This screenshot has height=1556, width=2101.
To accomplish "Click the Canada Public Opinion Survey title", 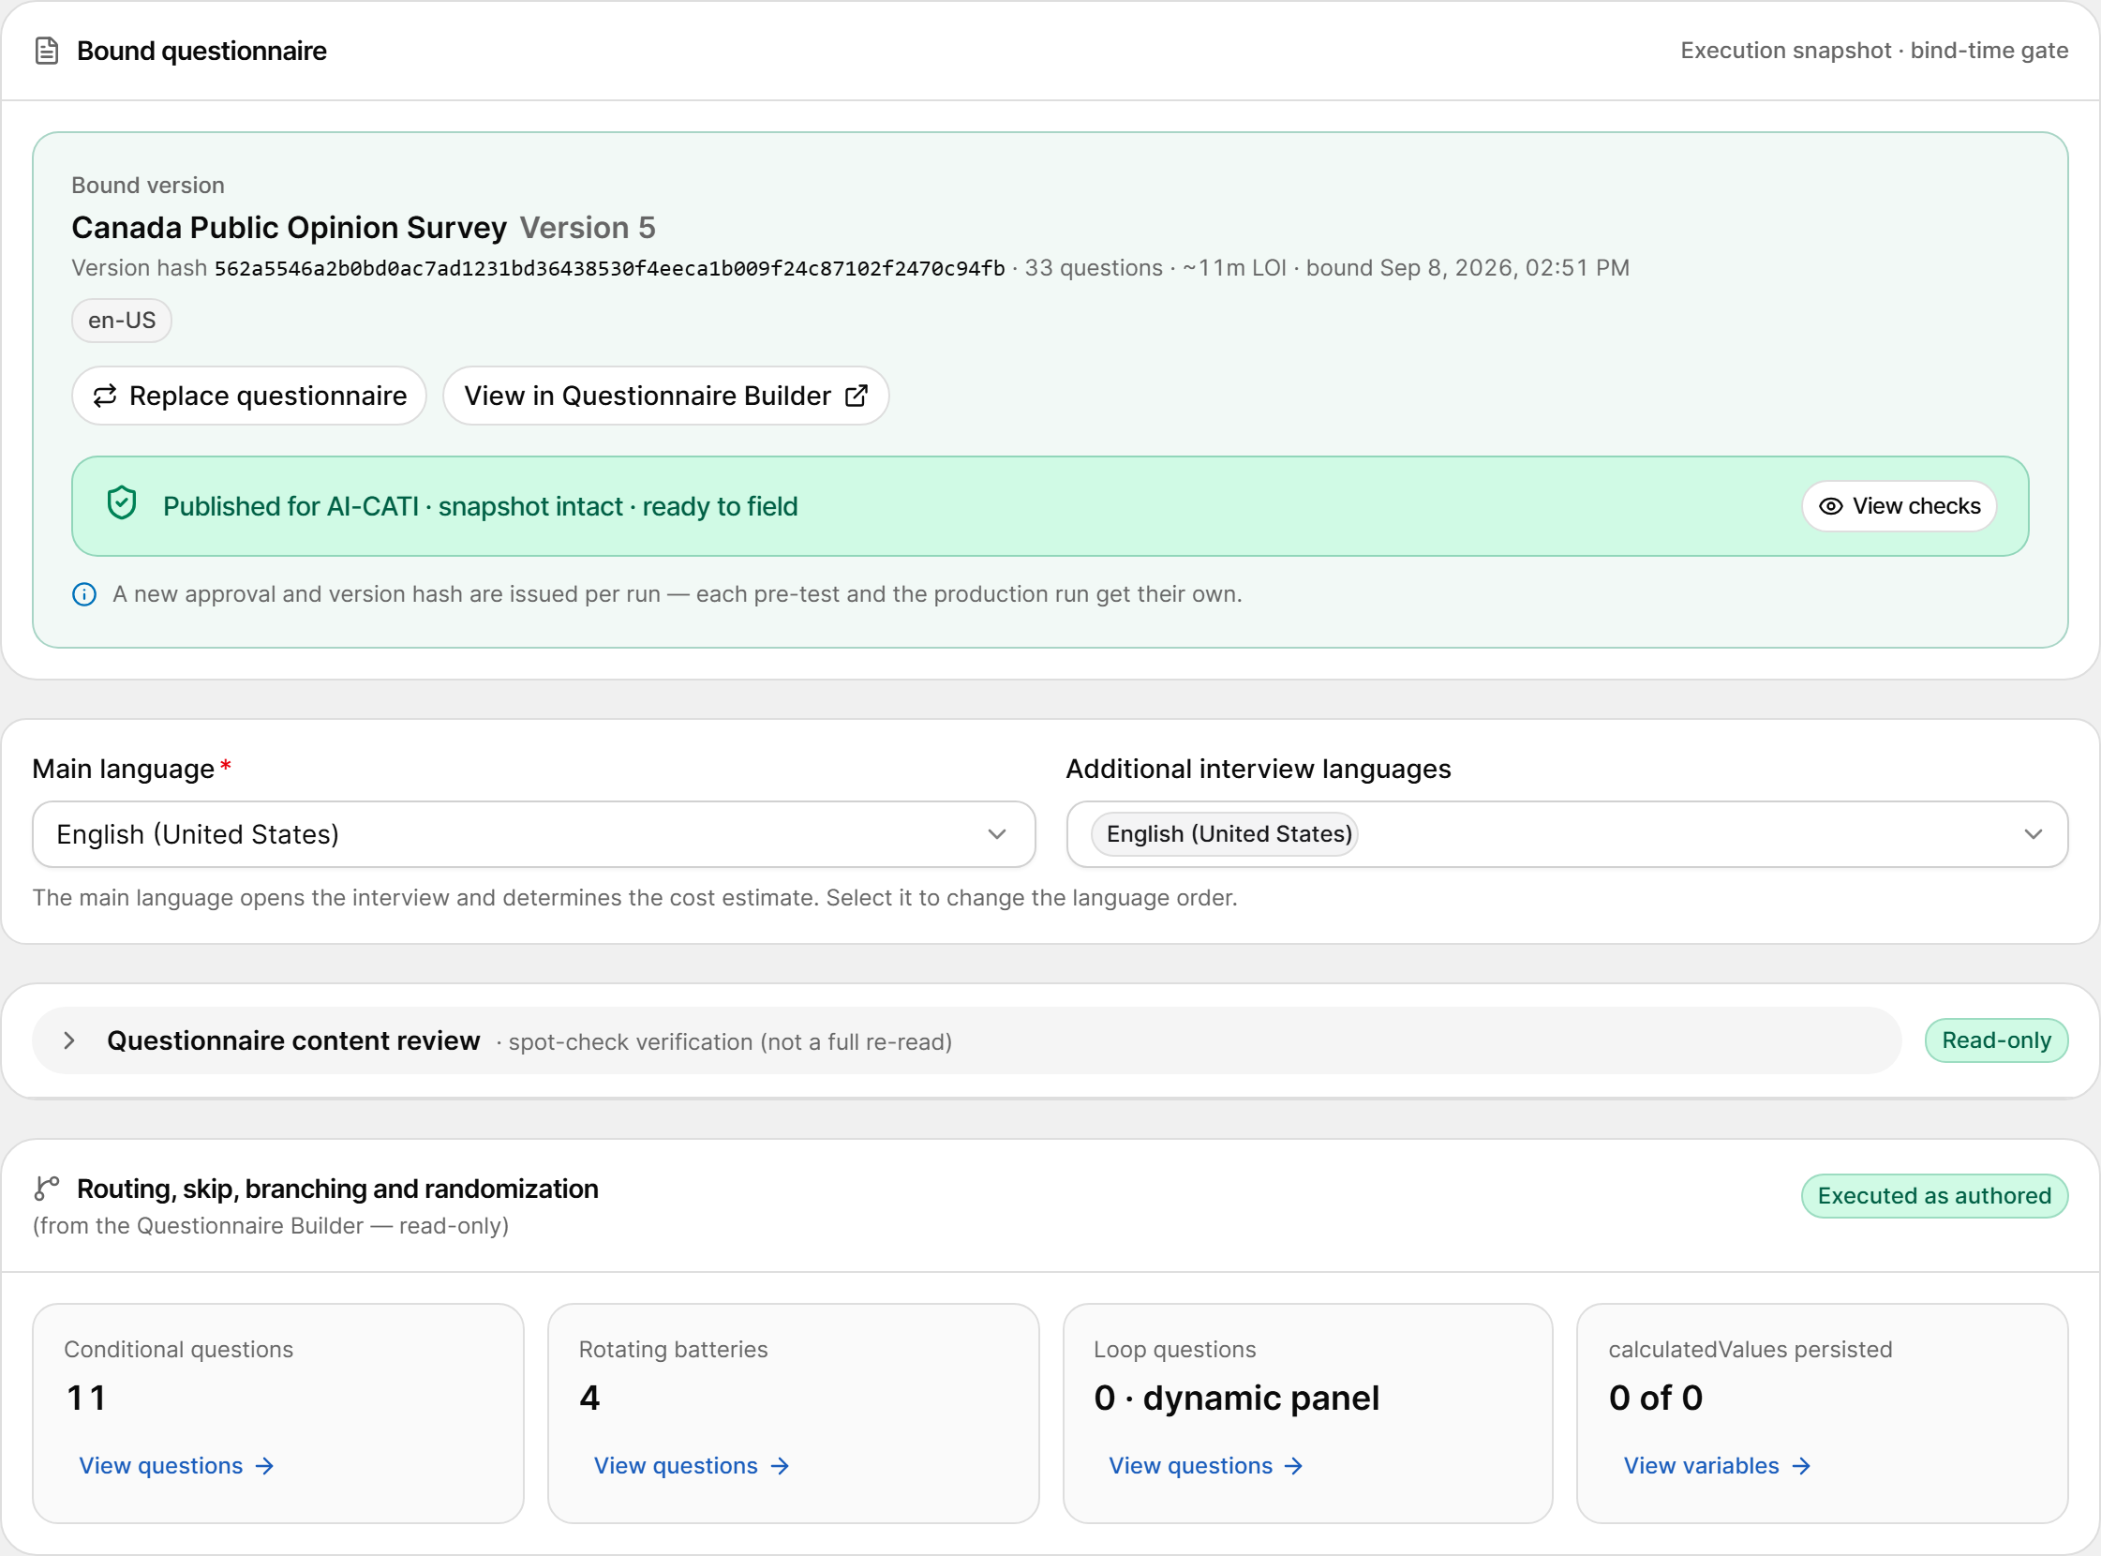I will click(x=290, y=228).
